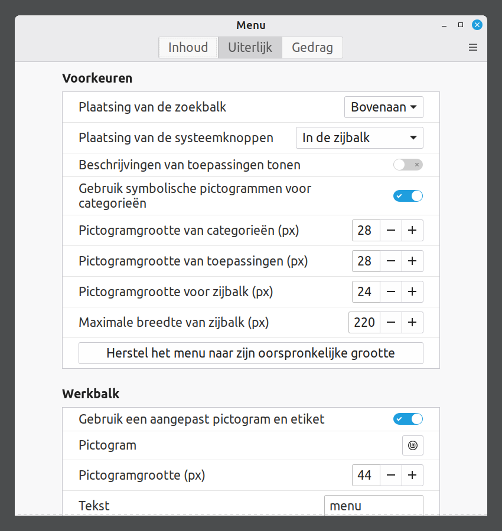
Task: Click the Tekst input field containing 'menu'
Action: pyautogui.click(x=373, y=506)
